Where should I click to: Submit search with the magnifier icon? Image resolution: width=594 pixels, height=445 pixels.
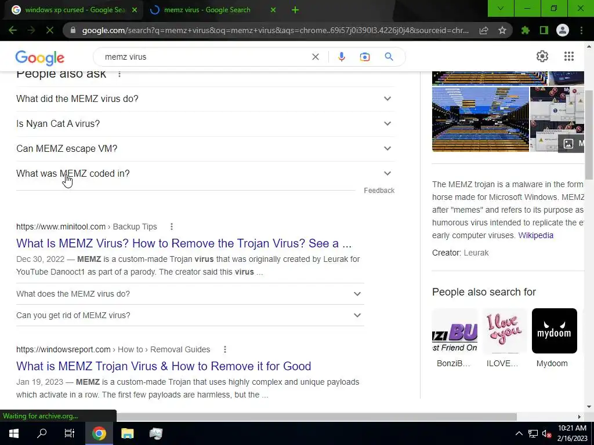(x=389, y=57)
